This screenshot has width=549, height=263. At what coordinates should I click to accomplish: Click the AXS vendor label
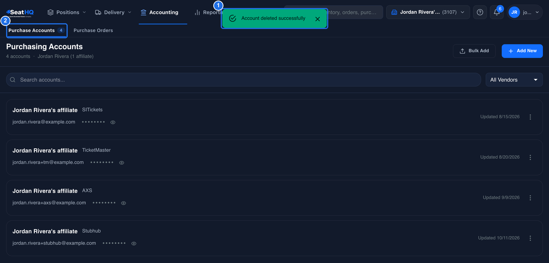click(x=87, y=191)
